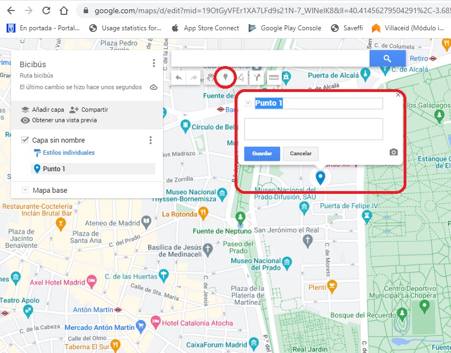Select the Draw a line tool
Image resolution: width=451 pixels, height=353 pixels.
pos(241,77)
